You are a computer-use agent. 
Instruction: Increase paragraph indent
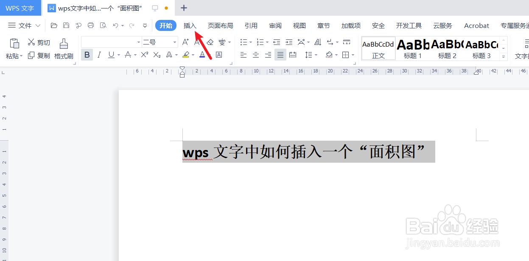(289, 42)
